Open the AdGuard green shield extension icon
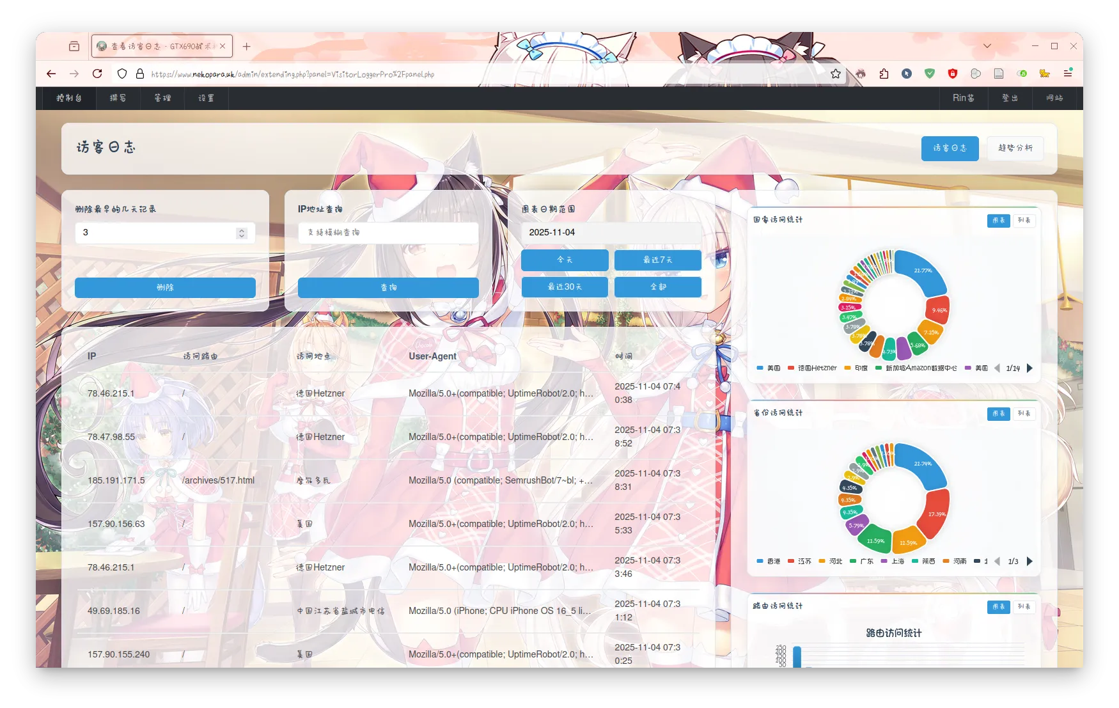Screen dimensions: 1119x708 [x=930, y=74]
